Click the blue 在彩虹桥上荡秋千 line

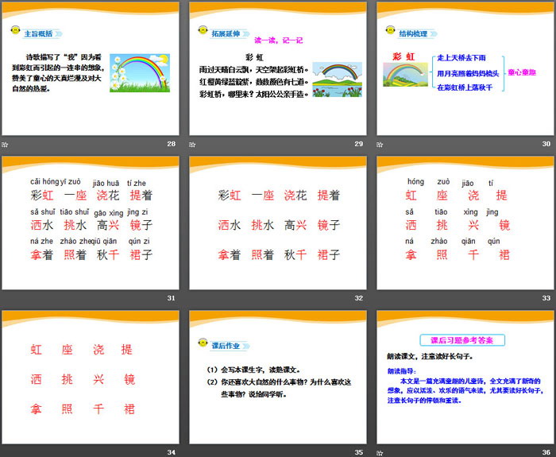tap(465, 87)
